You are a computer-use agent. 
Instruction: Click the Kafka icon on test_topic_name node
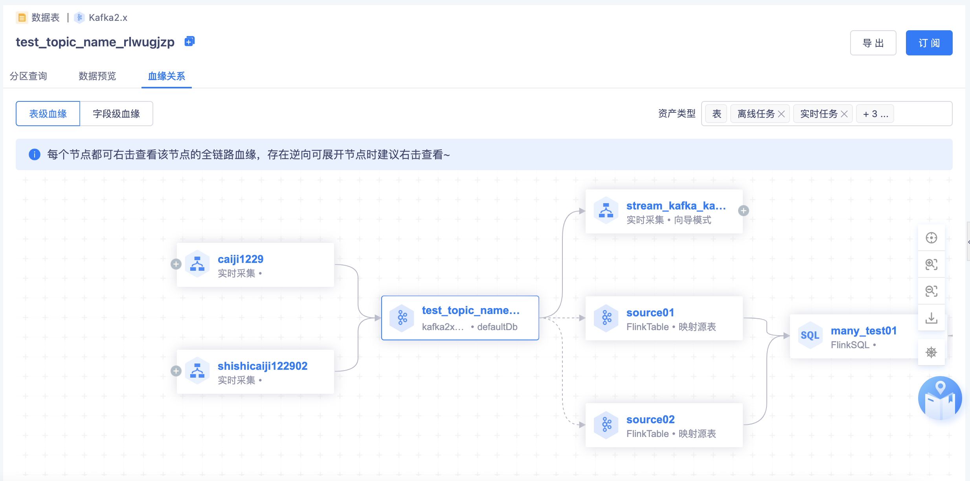[402, 318]
